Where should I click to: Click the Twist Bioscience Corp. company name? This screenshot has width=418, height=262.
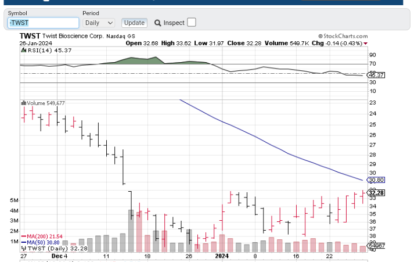[73, 36]
